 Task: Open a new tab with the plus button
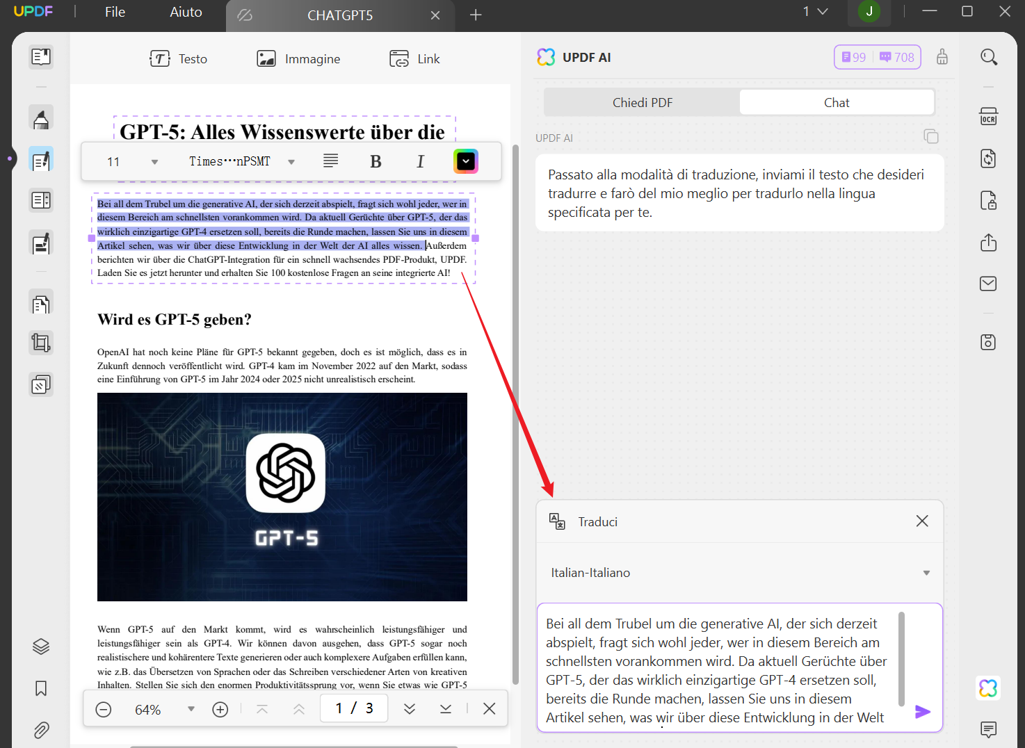point(476,15)
